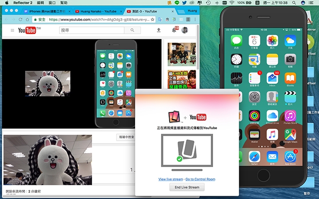Screen dimensions: 319x199
Task: Open iCloud Drive on the mirrored iPhone
Action: pyautogui.click(x=272, y=116)
